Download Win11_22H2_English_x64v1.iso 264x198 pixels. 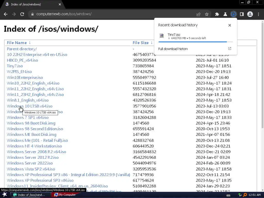coord(35,89)
